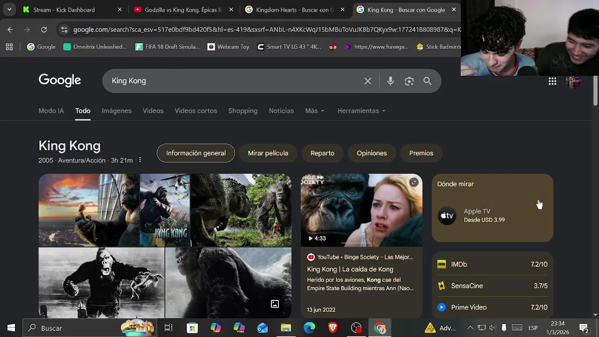Clear the search box with the X

[368, 81]
